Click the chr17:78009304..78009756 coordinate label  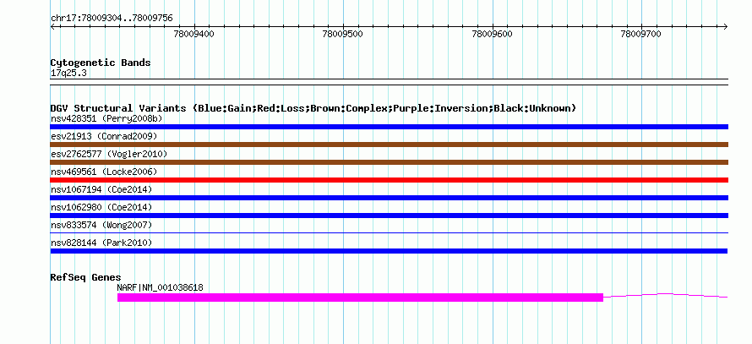(112, 19)
